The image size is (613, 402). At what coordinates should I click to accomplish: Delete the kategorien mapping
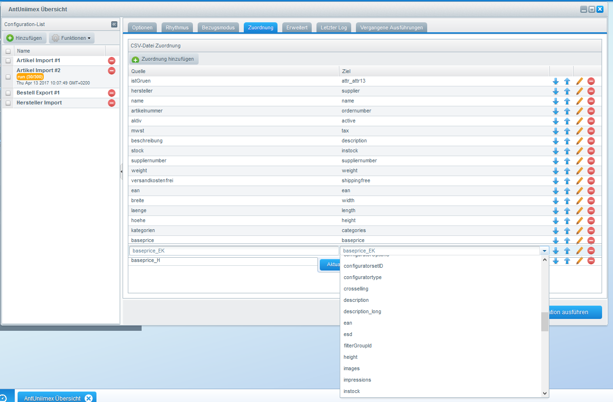[591, 231]
